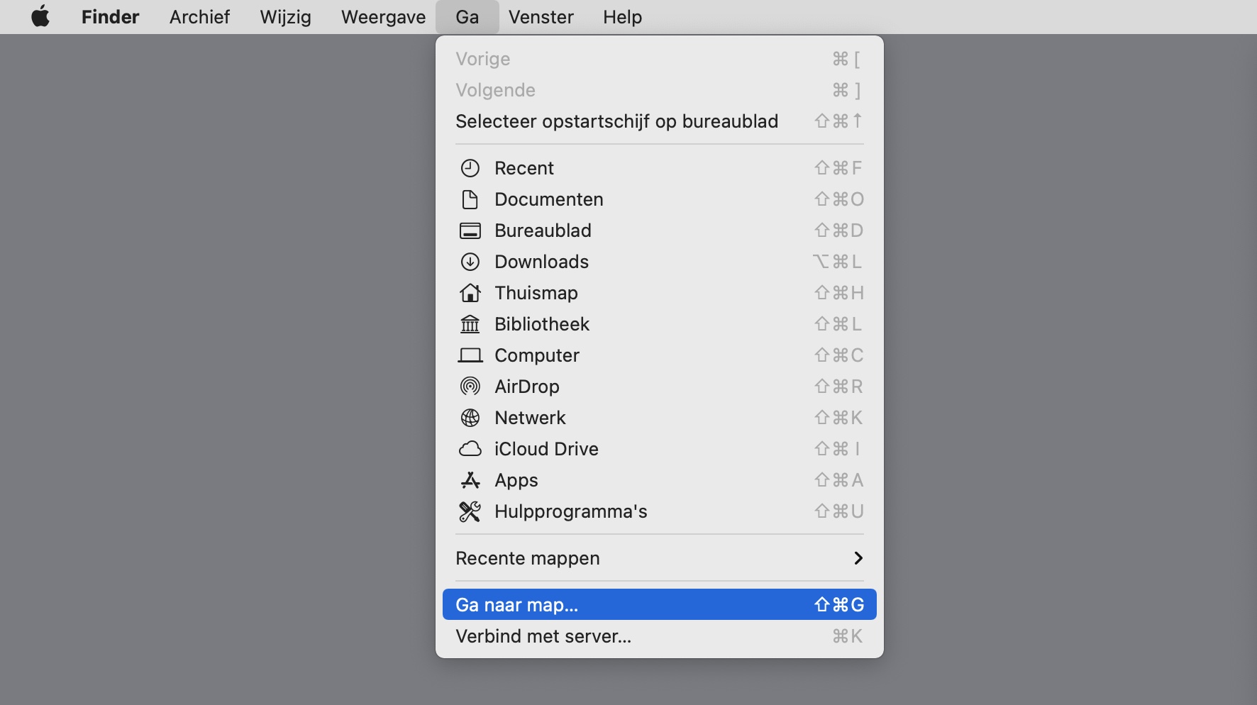Open the Recente mappen entry
The width and height of the screenshot is (1257, 705).
tap(660, 558)
